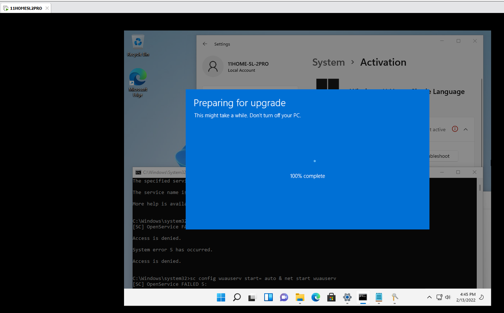Switch to Settings app on taskbar
The width and height of the screenshot is (504, 313).
347,297
